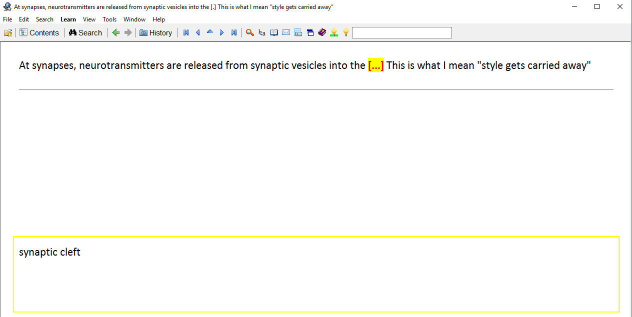Open the Edit menu
Viewport: 632px width, 317px height.
(24, 19)
